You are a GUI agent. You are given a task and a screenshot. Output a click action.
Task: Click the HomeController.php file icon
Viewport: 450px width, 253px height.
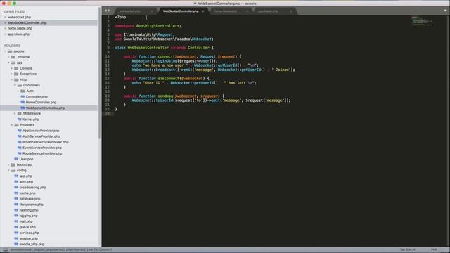point(22,102)
